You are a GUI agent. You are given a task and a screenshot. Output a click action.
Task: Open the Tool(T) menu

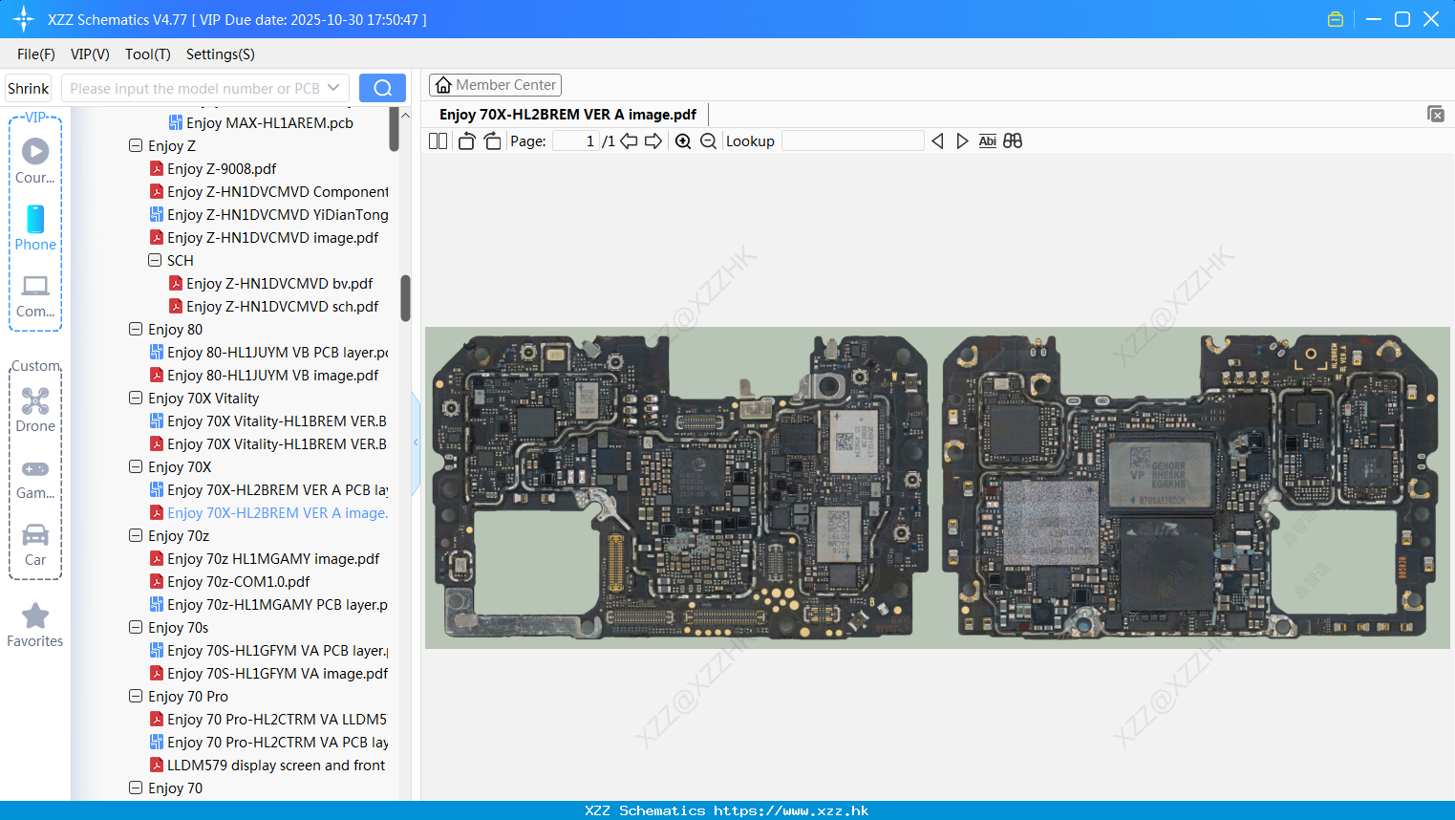148,54
